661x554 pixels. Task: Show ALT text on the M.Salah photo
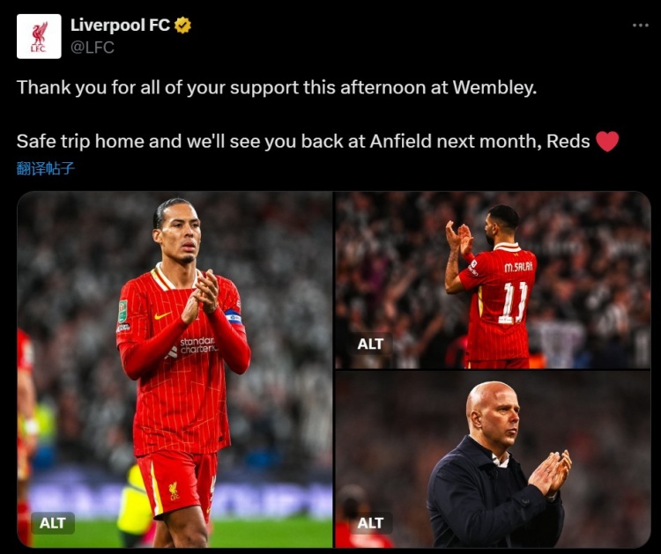[370, 343]
